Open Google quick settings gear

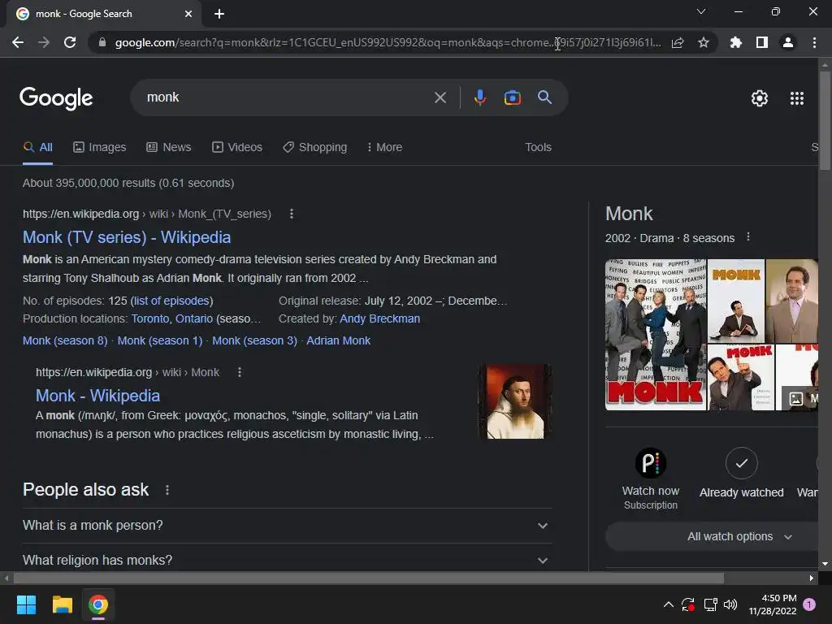coord(760,98)
